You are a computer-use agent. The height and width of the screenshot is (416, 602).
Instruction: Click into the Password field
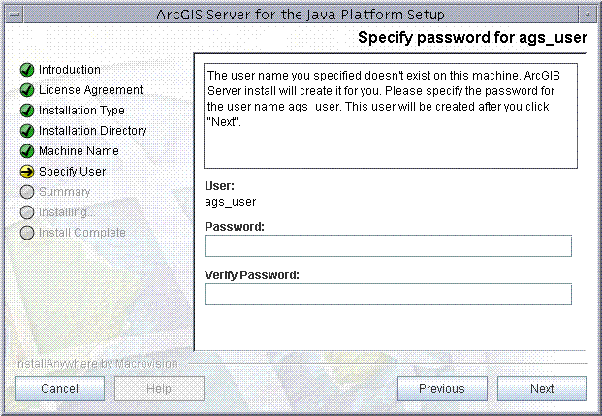(x=388, y=246)
